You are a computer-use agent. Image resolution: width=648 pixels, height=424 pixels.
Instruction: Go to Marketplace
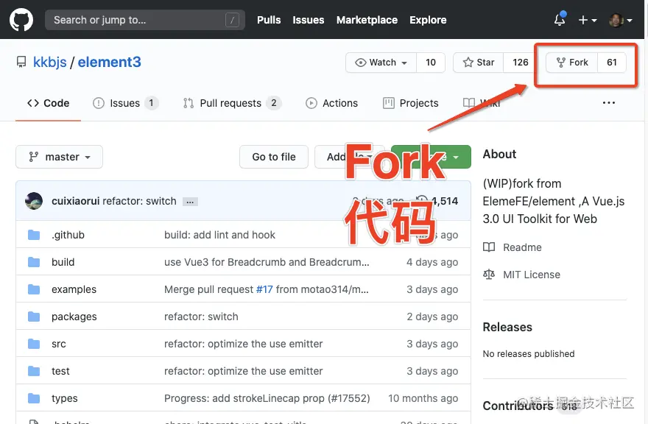coord(367,20)
